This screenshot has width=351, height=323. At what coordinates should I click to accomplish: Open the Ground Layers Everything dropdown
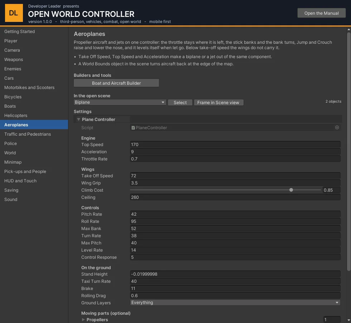point(235,302)
